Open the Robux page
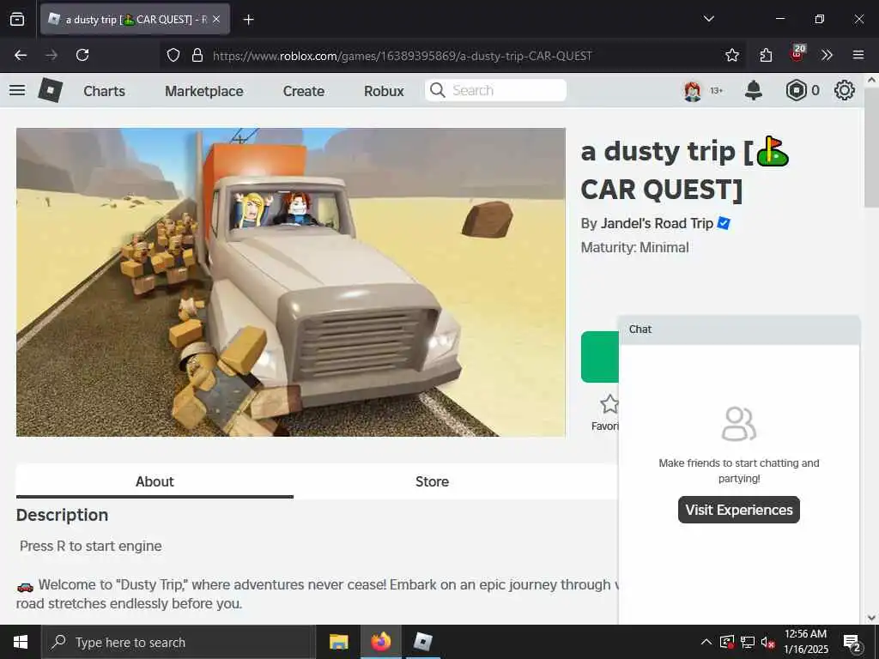The width and height of the screenshot is (879, 659). click(384, 91)
